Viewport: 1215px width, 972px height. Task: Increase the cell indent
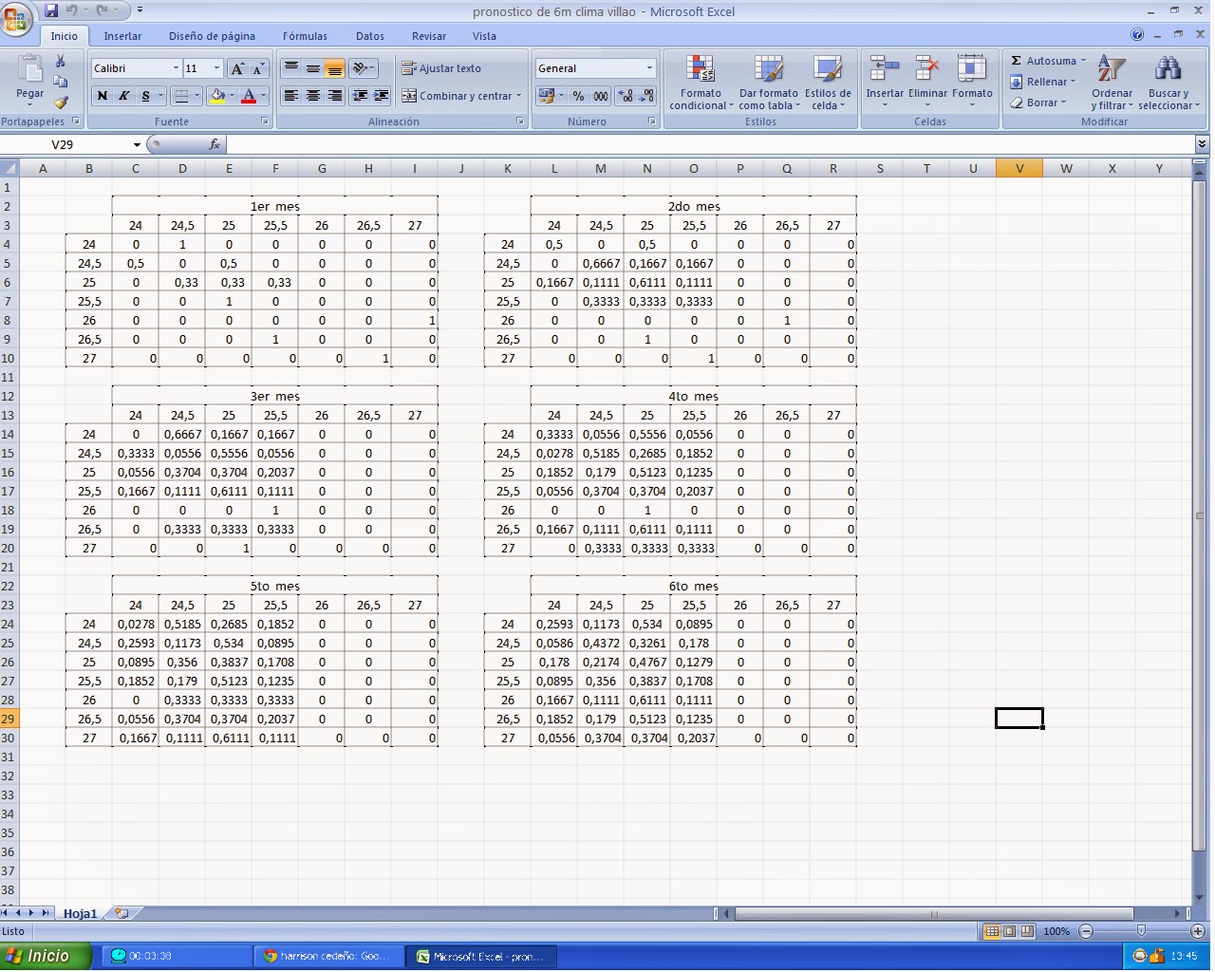381,96
